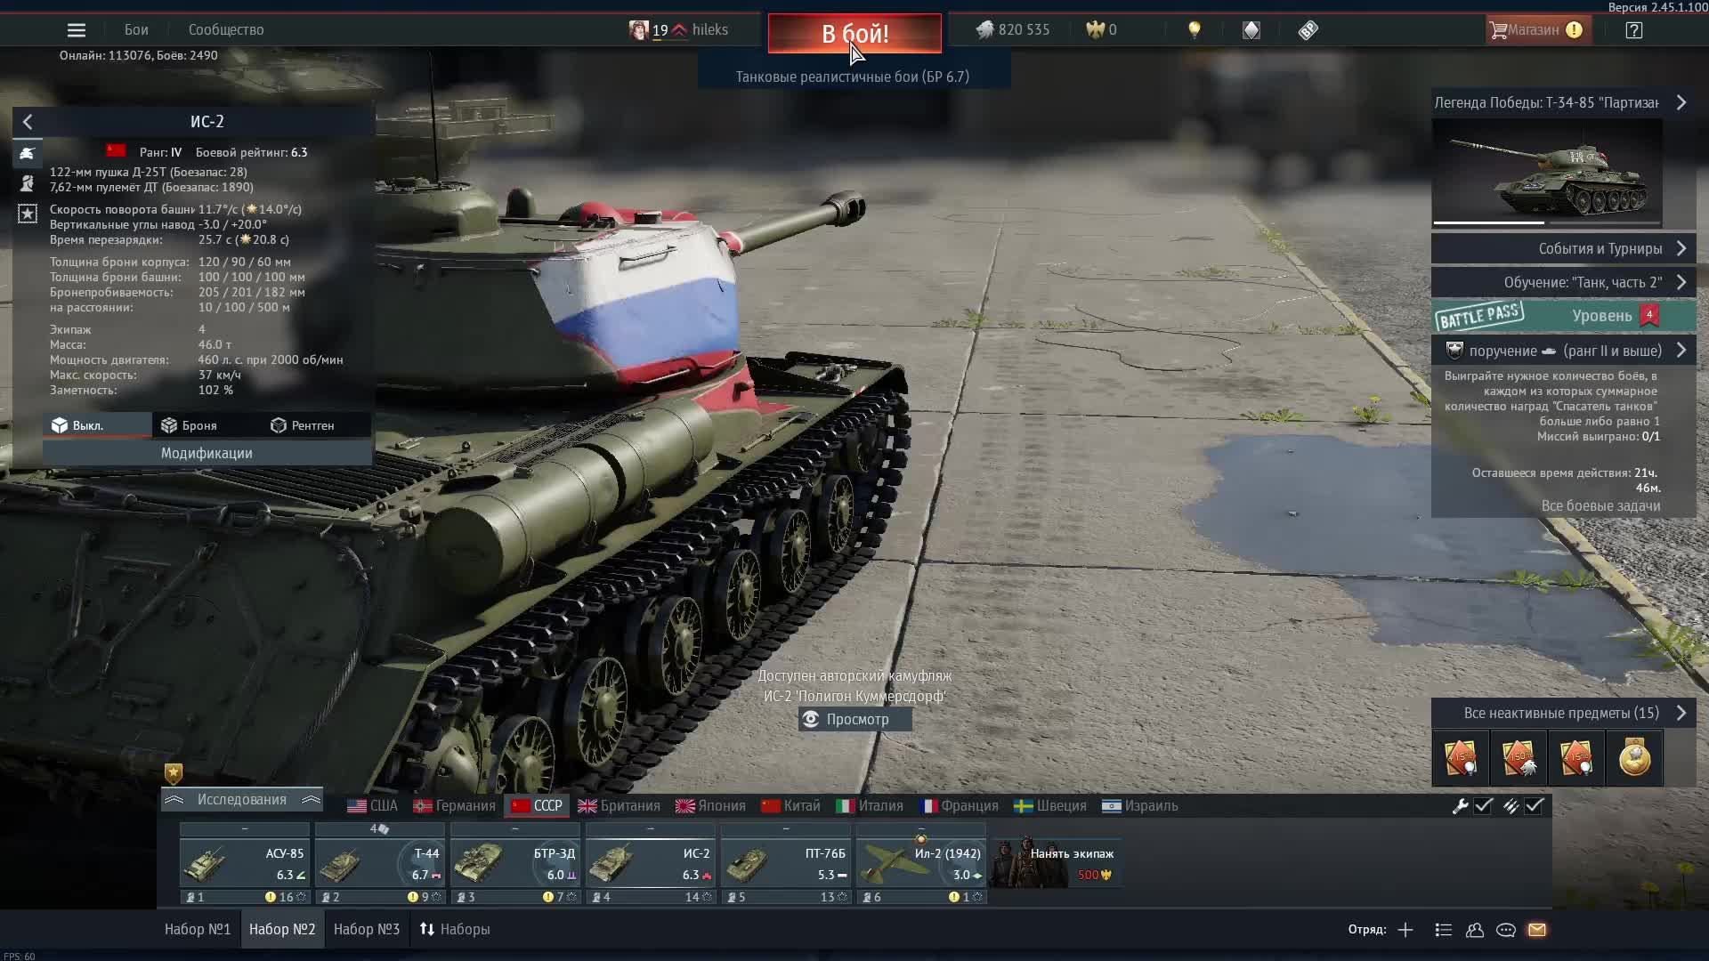Open Наборы presets list
The width and height of the screenshot is (1709, 961).
click(456, 929)
